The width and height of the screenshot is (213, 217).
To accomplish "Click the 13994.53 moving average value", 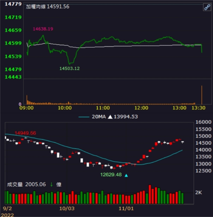I will click(x=126, y=117).
